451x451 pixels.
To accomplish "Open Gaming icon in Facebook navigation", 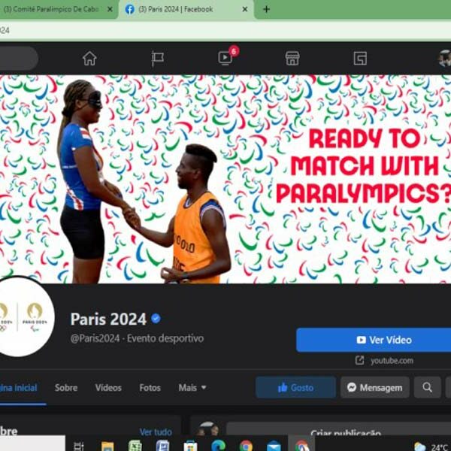I will click(x=360, y=59).
